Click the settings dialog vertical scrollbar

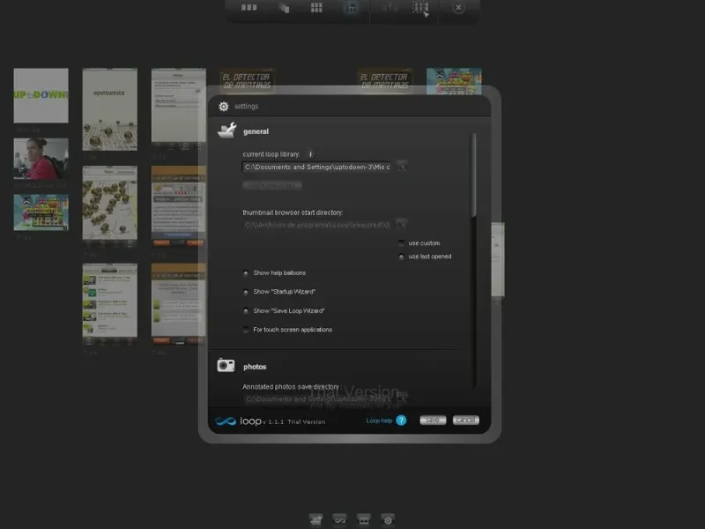click(472, 260)
